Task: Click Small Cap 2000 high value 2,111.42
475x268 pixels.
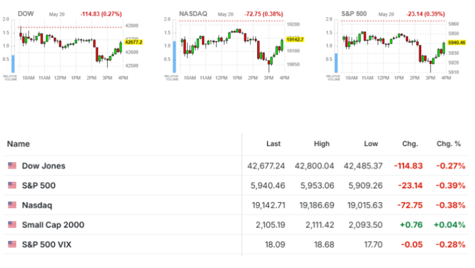Action: point(320,225)
